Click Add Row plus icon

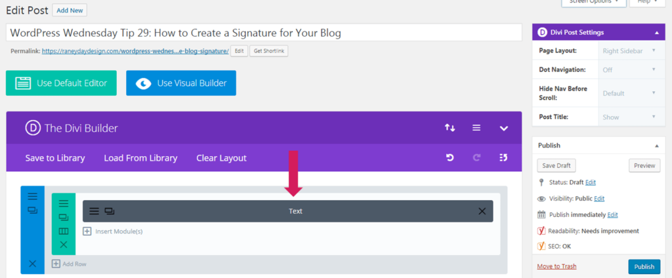pos(56,264)
